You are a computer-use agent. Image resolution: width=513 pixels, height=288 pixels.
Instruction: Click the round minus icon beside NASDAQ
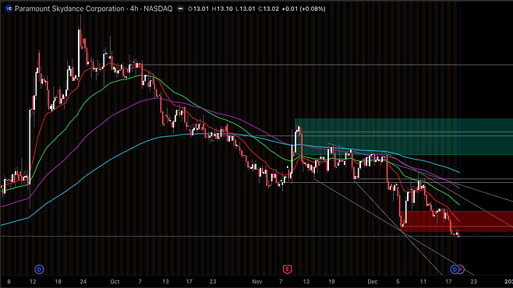(180, 9)
